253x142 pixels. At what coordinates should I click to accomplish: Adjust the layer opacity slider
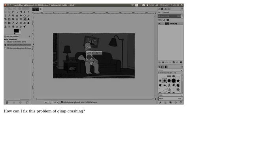(x=170, y=16)
